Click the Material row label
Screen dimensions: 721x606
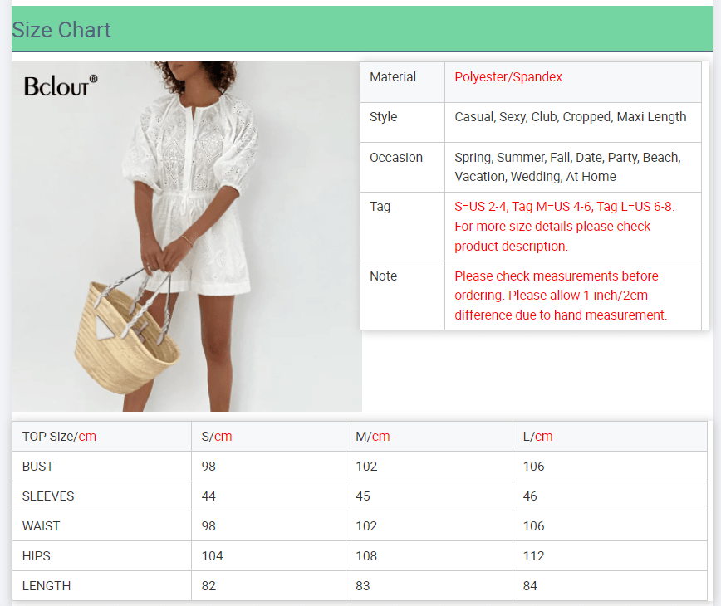[391, 76]
